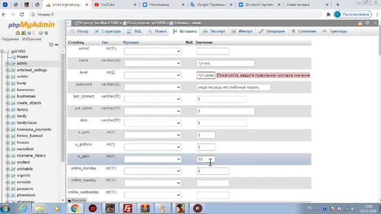Open the Триггеры tab

point(335,32)
